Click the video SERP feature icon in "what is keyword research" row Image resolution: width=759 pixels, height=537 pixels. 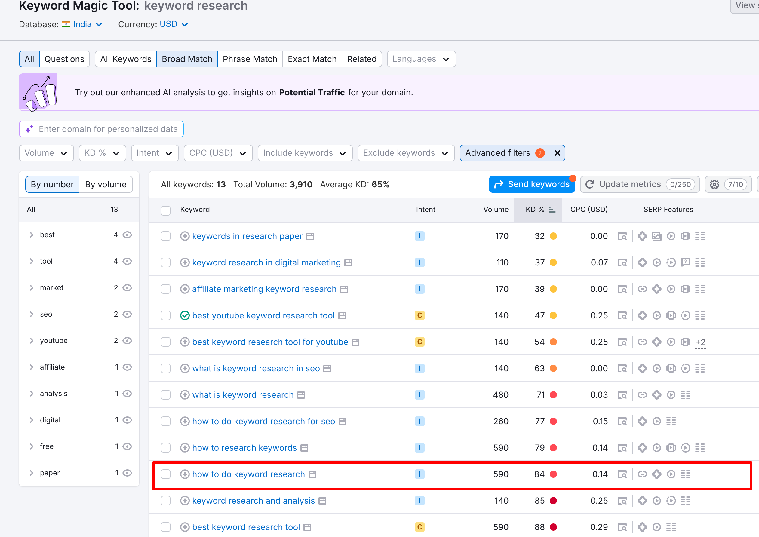[x=671, y=394]
